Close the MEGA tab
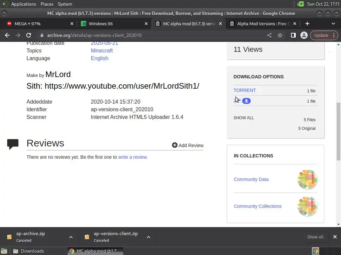The image size is (341, 255). pos(72,24)
